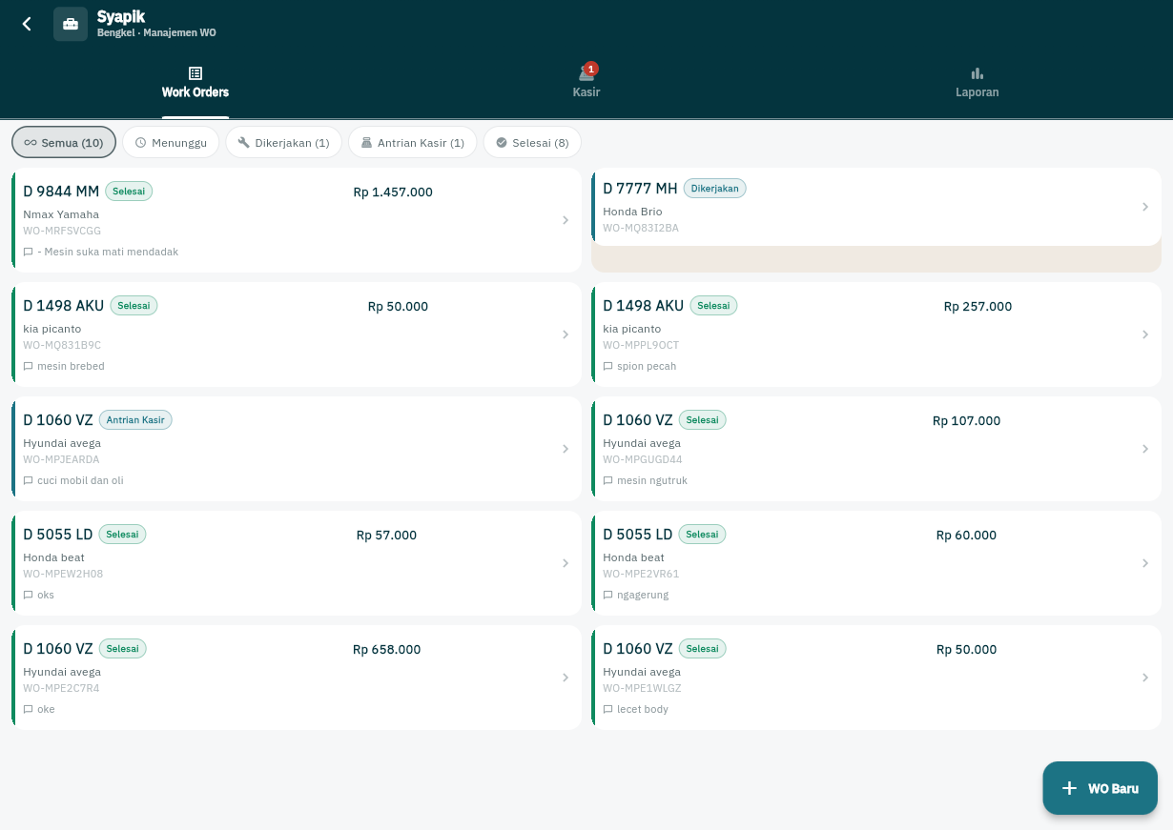Click Selesai badge on WO-MPE2VR61 card

point(702,535)
